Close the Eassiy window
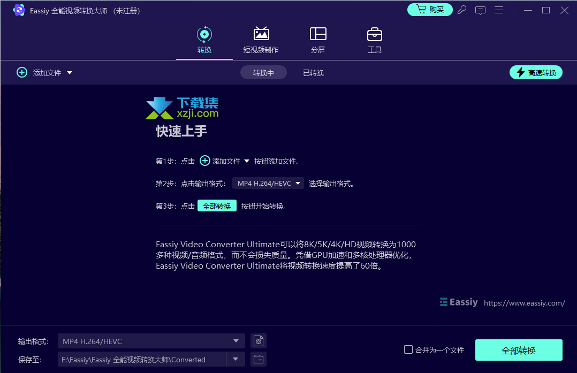Viewport: 577px width, 373px height. 565,10
